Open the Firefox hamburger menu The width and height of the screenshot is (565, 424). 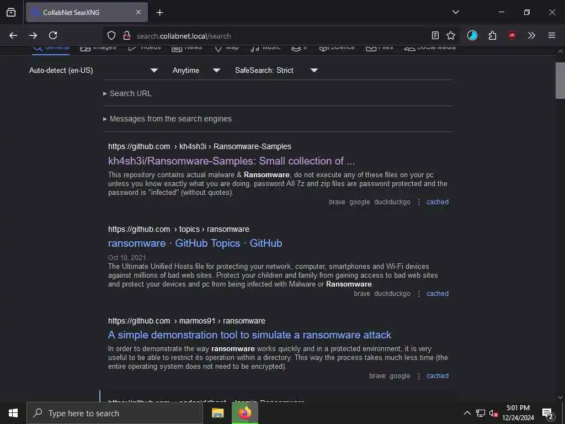tap(552, 35)
